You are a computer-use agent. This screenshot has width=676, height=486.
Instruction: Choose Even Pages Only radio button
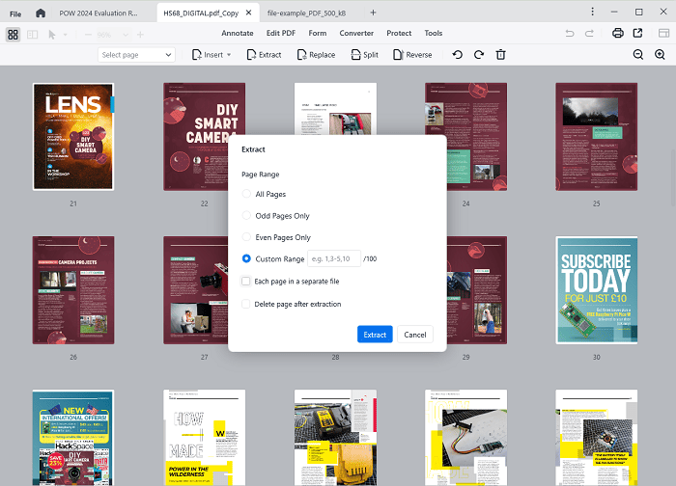pos(246,237)
